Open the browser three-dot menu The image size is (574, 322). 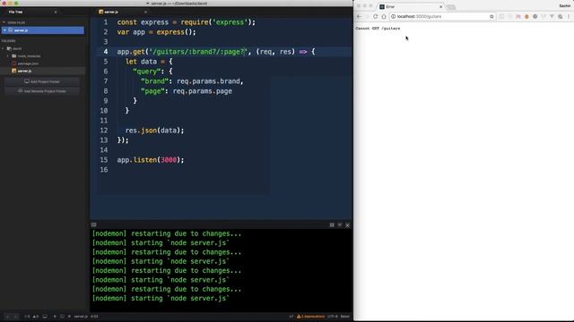pyautogui.click(x=569, y=16)
